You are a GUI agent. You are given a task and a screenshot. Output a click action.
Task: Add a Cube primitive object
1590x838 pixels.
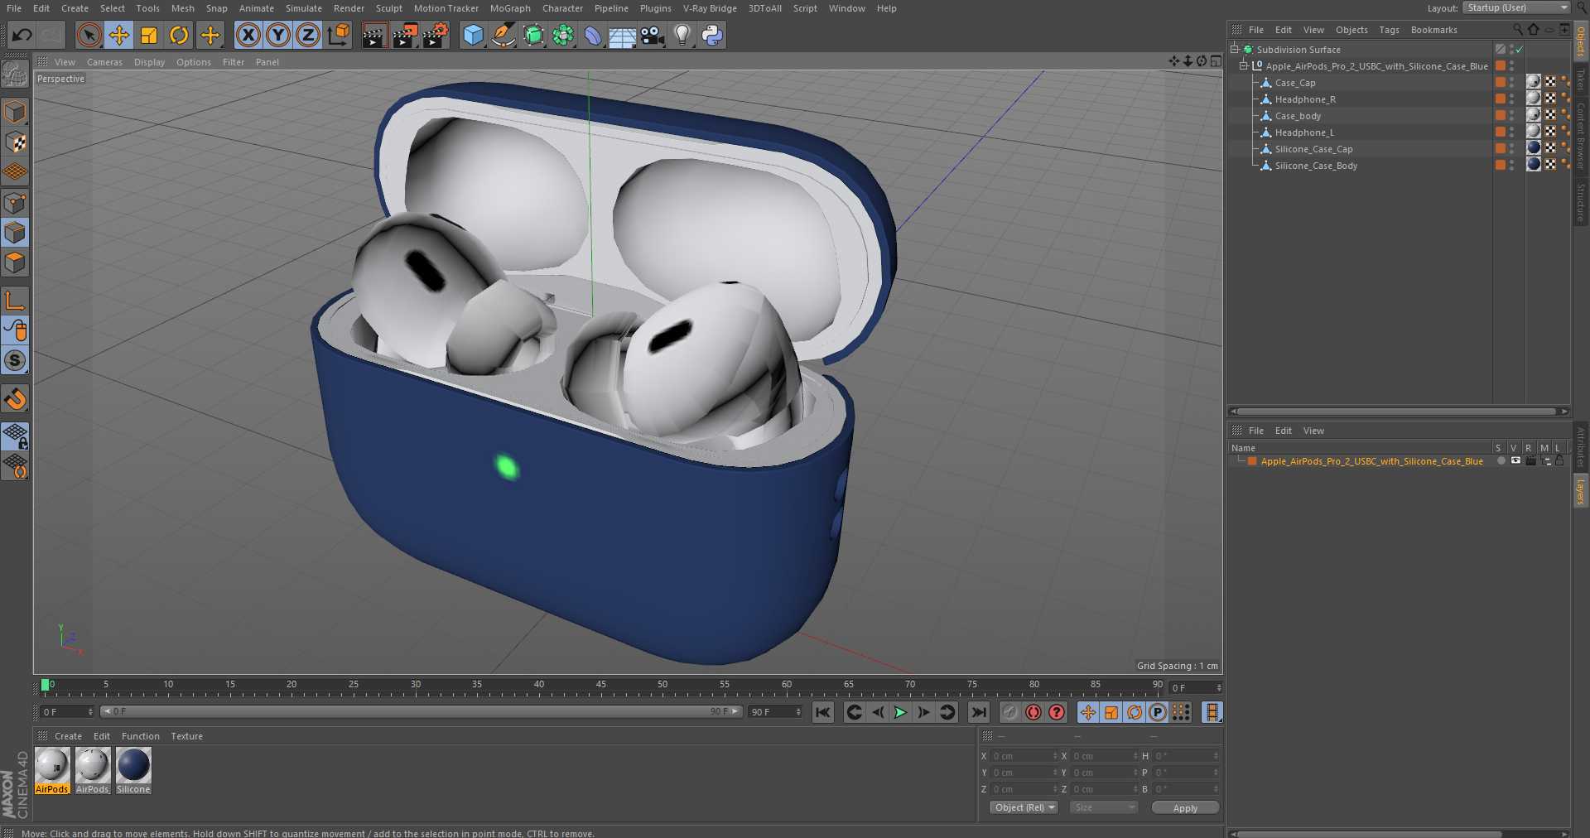473,35
